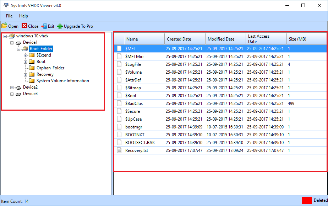This screenshot has width=328, height=206.
Task: Click the Exit toolbar button label
Action: pyautogui.click(x=51, y=26)
